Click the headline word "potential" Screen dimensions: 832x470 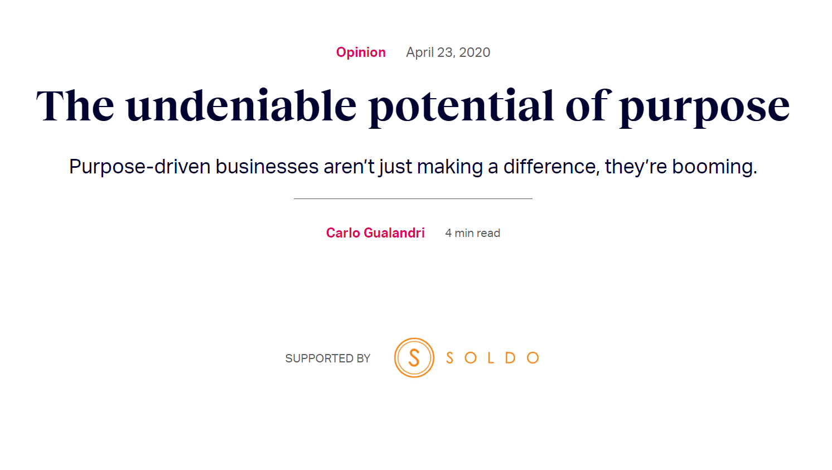pos(461,106)
